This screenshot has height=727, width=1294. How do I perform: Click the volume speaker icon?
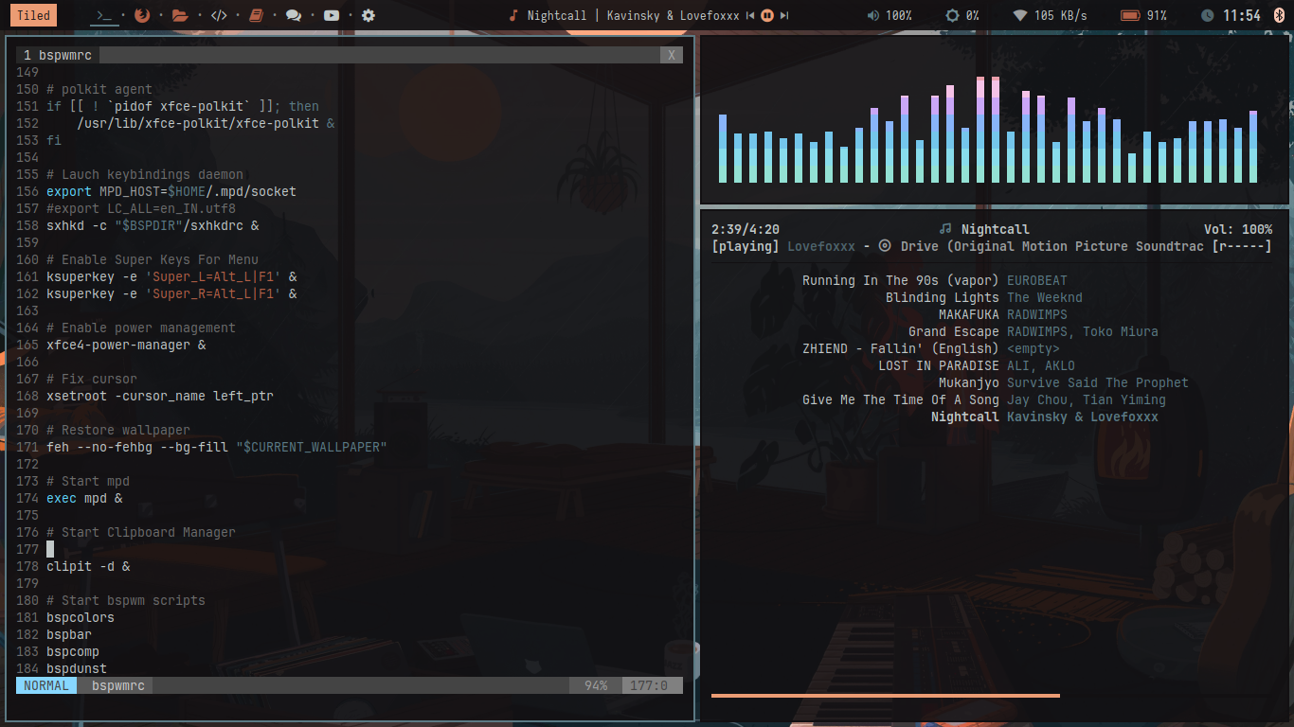[872, 15]
